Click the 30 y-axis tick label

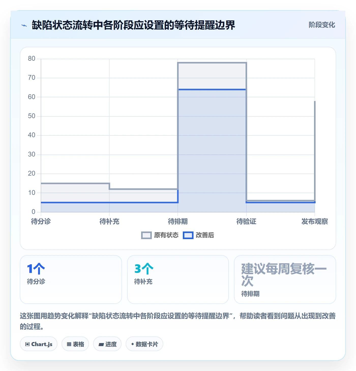(x=32, y=154)
